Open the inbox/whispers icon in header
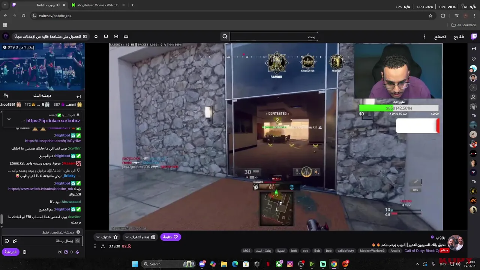 coord(116,36)
